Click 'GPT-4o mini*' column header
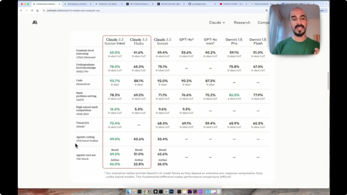The width and height of the screenshot is (347, 195). (x=210, y=41)
